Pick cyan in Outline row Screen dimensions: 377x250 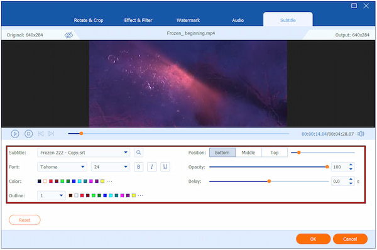111,195
